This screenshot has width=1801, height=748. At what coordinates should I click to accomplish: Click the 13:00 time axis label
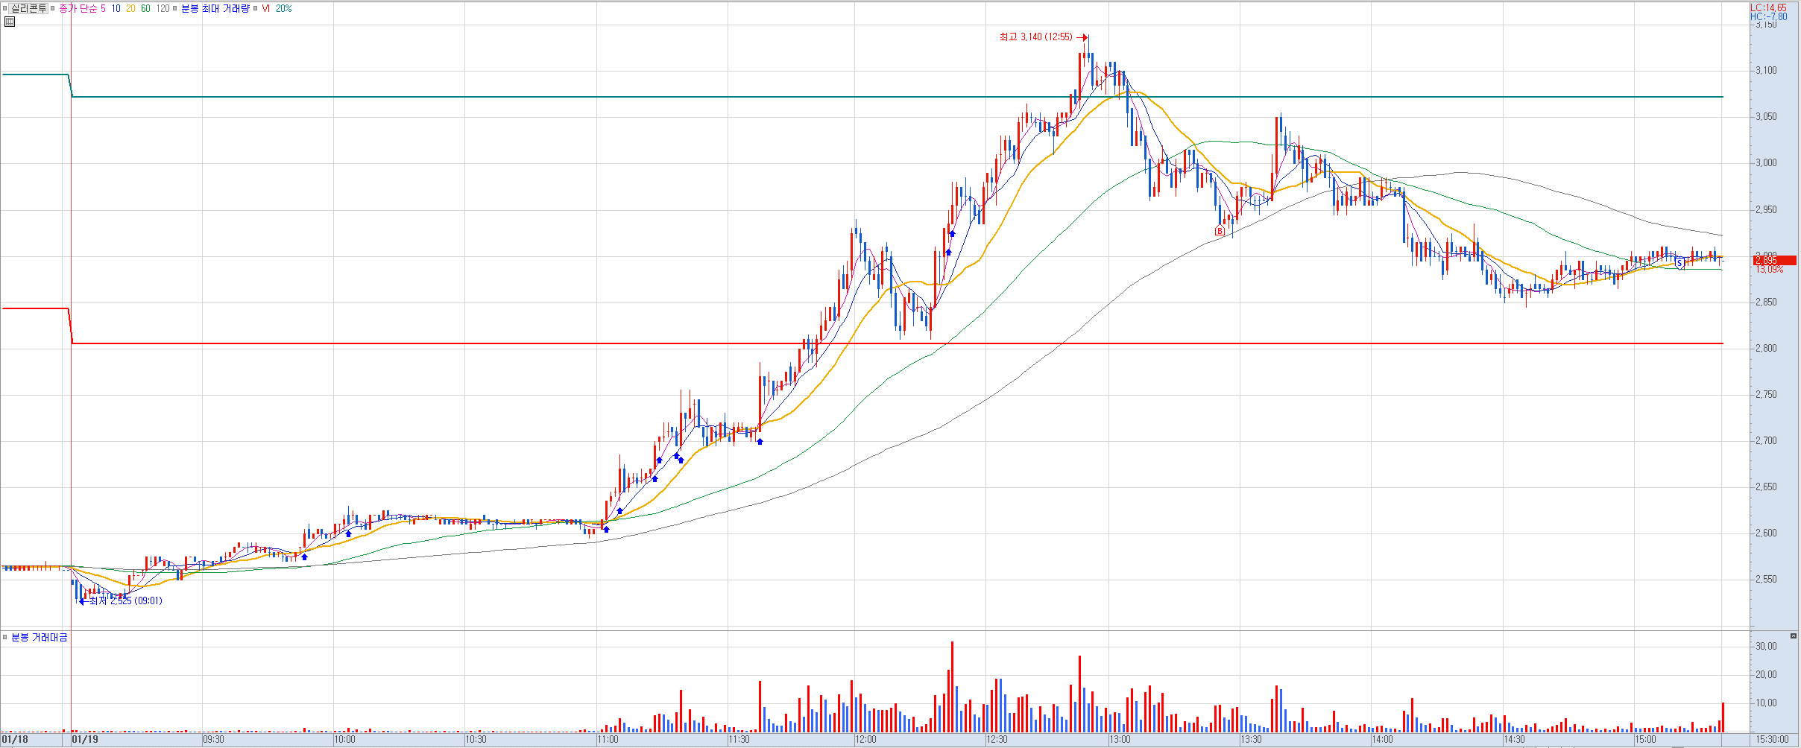coord(1120,740)
